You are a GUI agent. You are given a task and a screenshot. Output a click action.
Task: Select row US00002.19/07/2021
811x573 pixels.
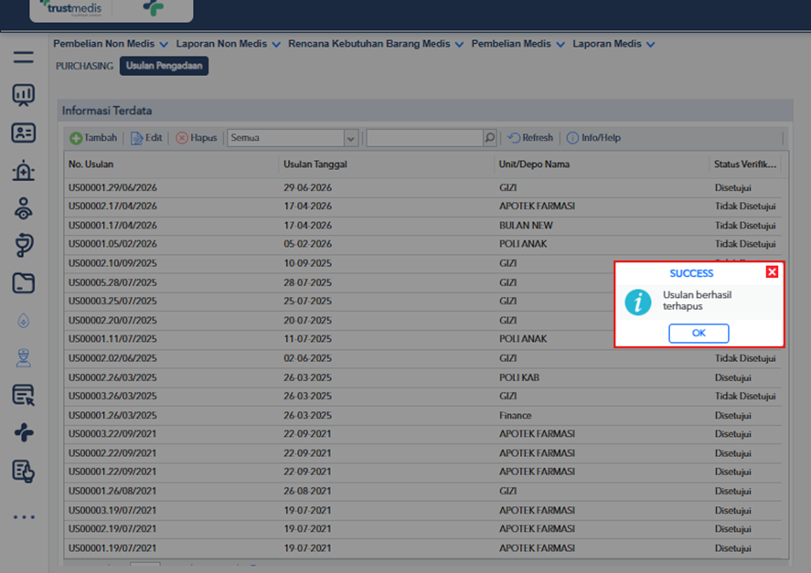pos(423,529)
